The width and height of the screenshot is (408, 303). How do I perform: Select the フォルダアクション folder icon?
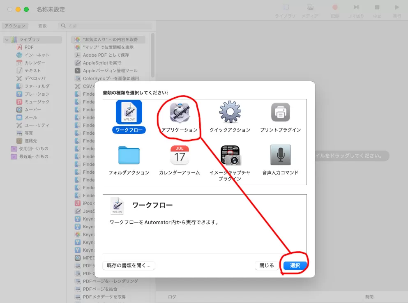pyautogui.click(x=129, y=155)
